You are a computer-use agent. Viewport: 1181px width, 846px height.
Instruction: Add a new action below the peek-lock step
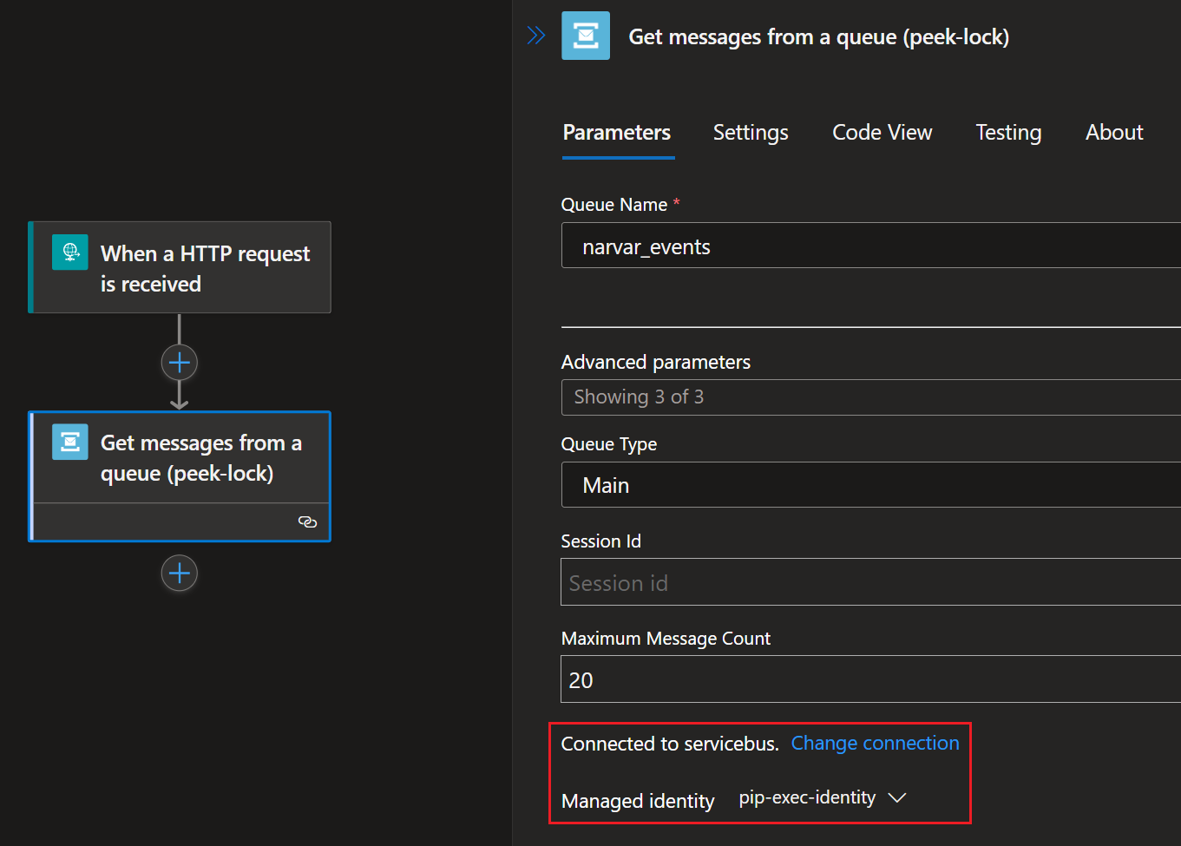click(180, 573)
